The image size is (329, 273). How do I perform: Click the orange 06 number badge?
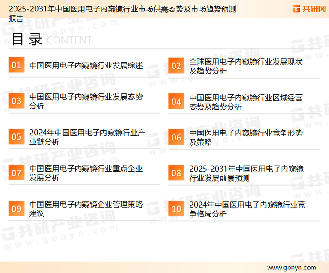pyautogui.click(x=176, y=137)
